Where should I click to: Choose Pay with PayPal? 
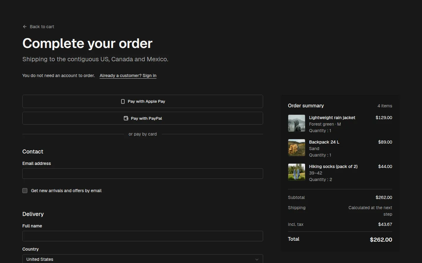point(143,118)
